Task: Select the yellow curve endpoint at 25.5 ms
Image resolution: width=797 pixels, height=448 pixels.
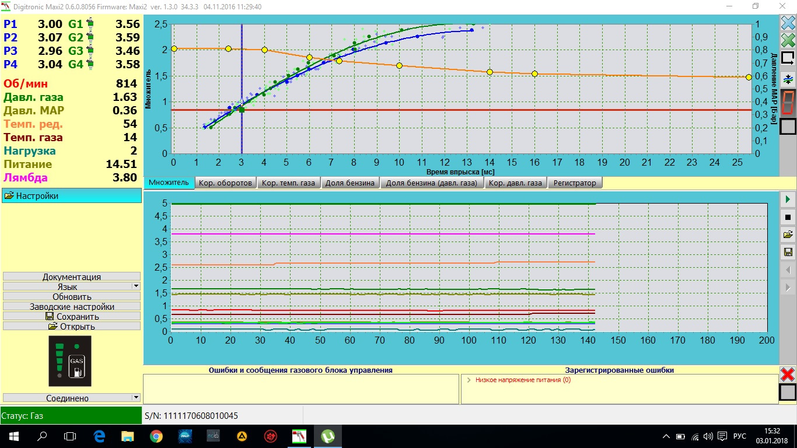Action: pyautogui.click(x=749, y=77)
